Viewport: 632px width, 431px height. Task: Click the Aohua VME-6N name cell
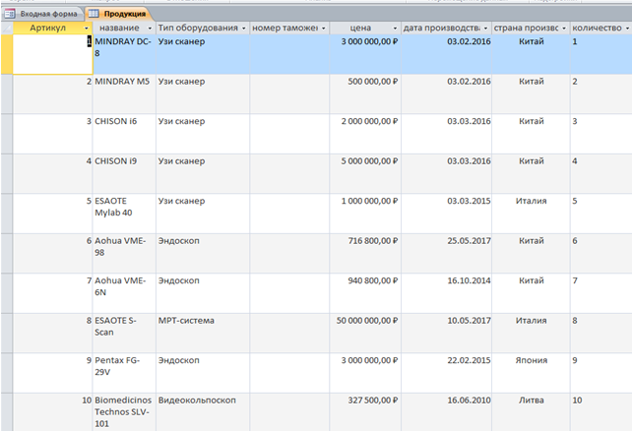click(124, 293)
